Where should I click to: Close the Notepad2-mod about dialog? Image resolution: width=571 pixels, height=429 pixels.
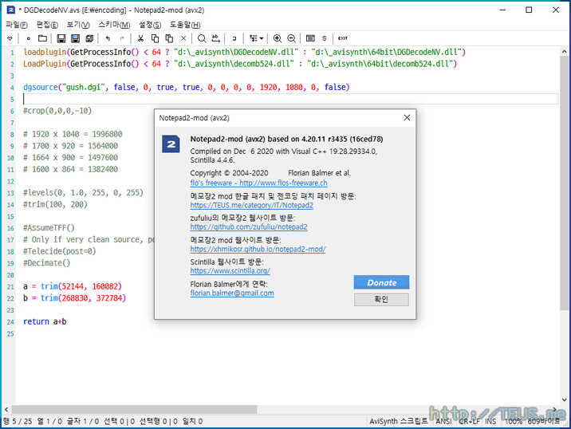click(407, 118)
